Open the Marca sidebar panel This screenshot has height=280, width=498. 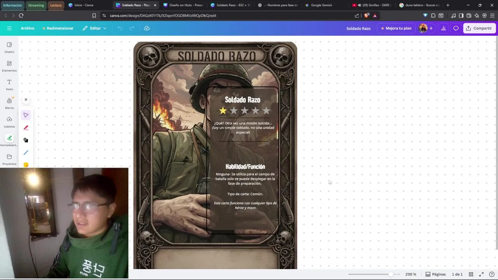(9, 103)
